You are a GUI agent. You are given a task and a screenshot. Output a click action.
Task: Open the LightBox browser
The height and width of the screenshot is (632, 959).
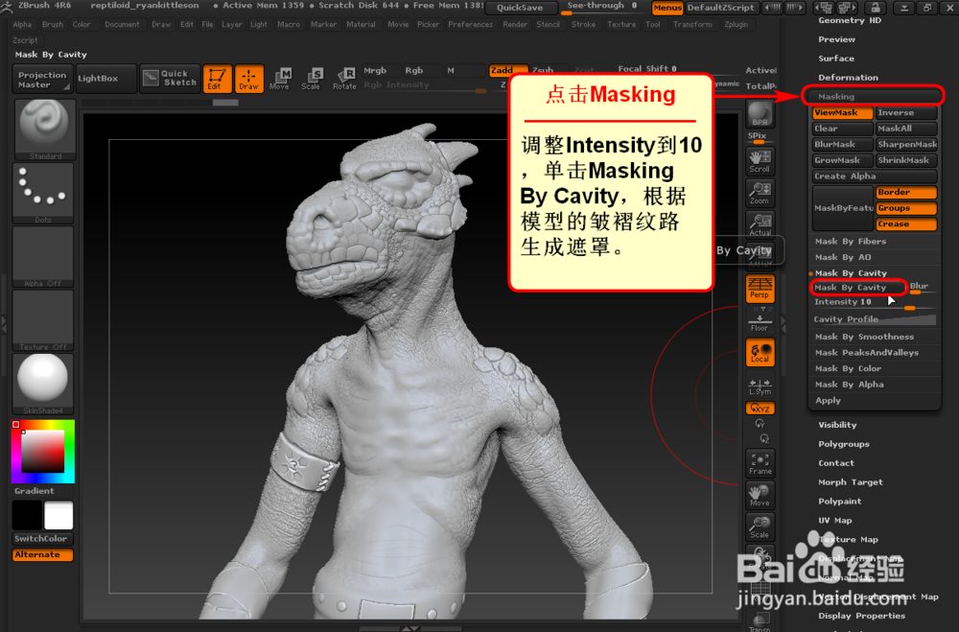(x=106, y=79)
